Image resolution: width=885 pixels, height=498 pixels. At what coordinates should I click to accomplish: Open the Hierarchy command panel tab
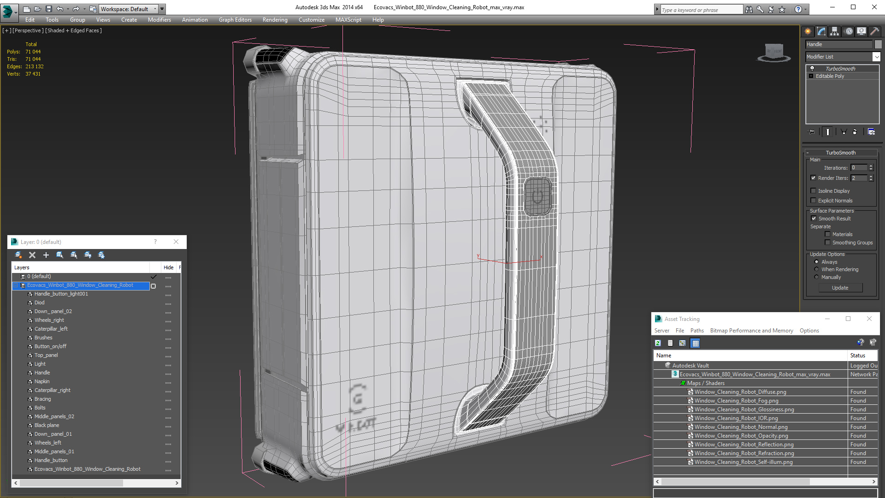[834, 31]
